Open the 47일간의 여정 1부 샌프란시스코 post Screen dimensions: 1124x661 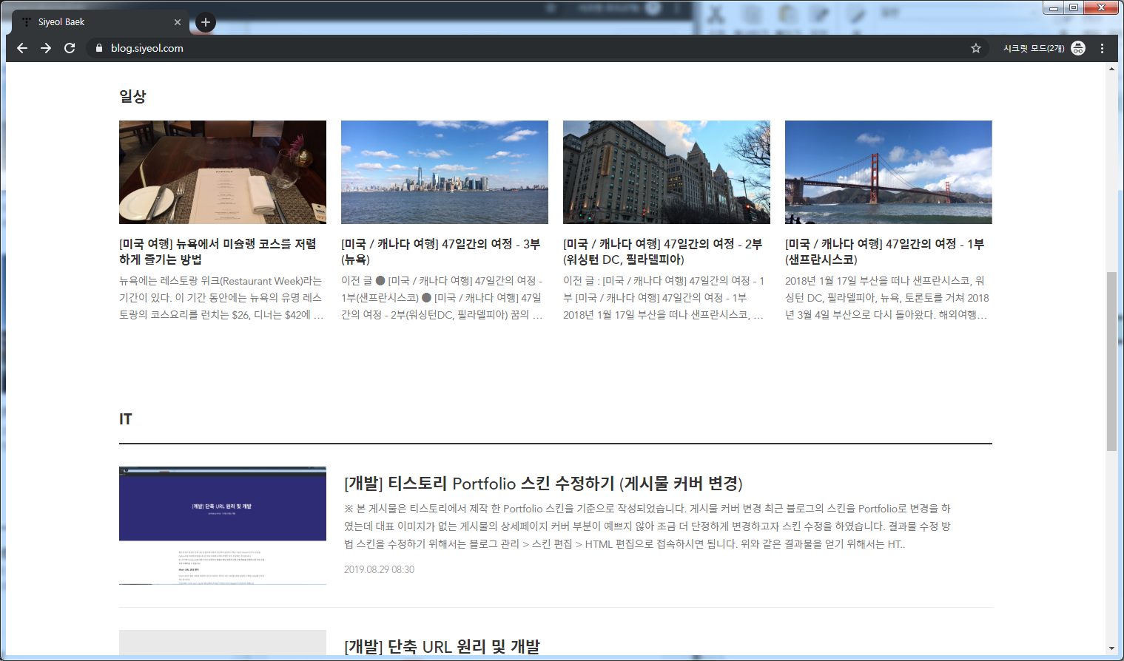click(x=885, y=251)
